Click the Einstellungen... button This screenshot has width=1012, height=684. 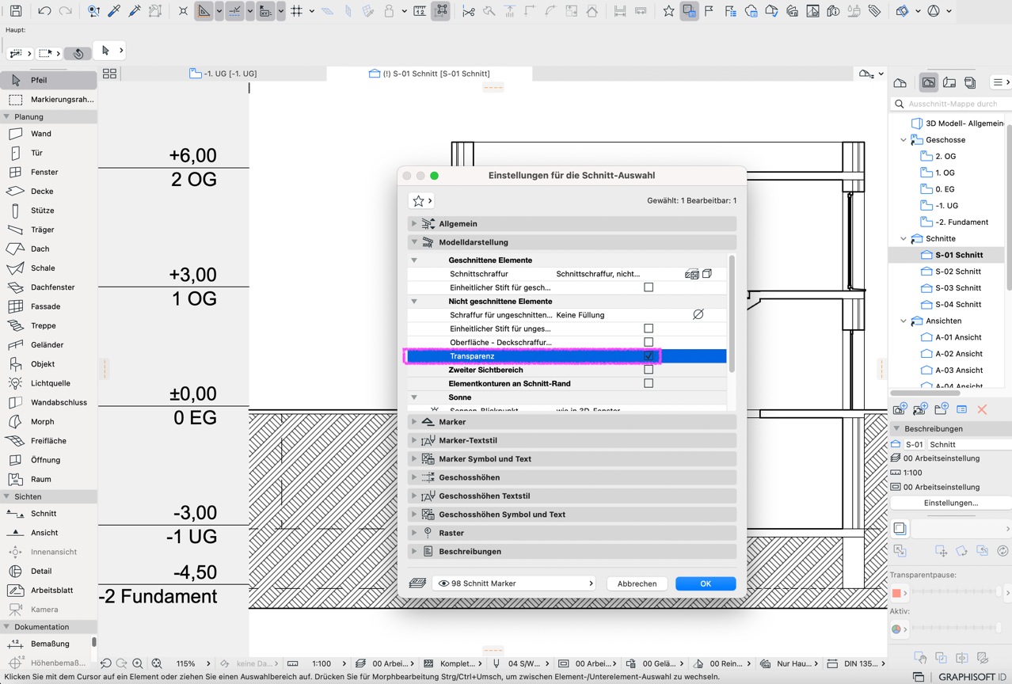[951, 503]
